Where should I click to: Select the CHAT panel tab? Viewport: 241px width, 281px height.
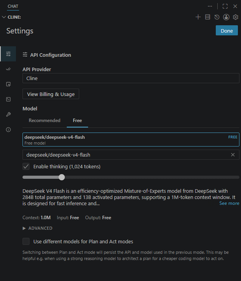pos(13,6)
